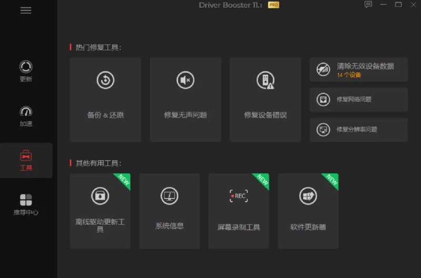Launch 修复设备错误 tool label
The height and width of the screenshot is (278, 421).
[265, 115]
